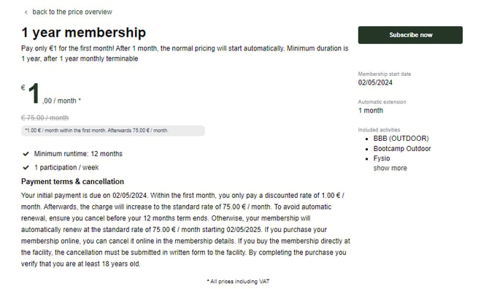Click the large €1,00 / month price
This screenshot has height=289, width=489.
[x=51, y=94]
